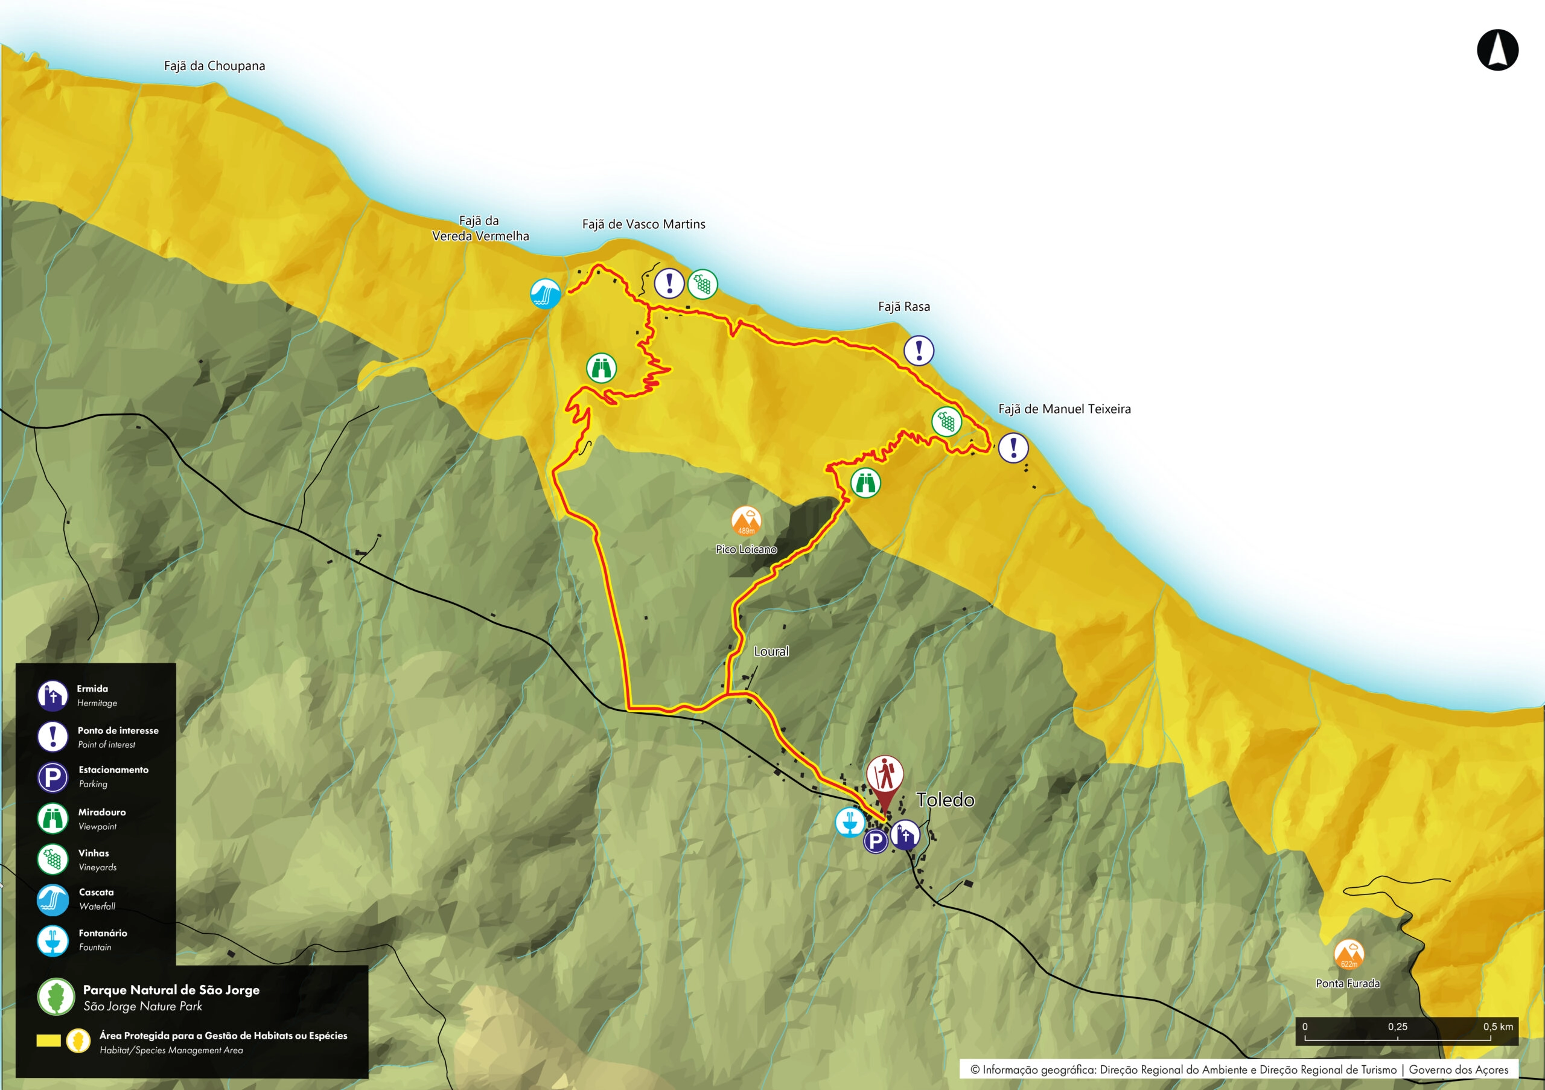This screenshot has width=1545, height=1090.
Task: Click the Ponta Furada 622m peak icon
Action: 1348,955
